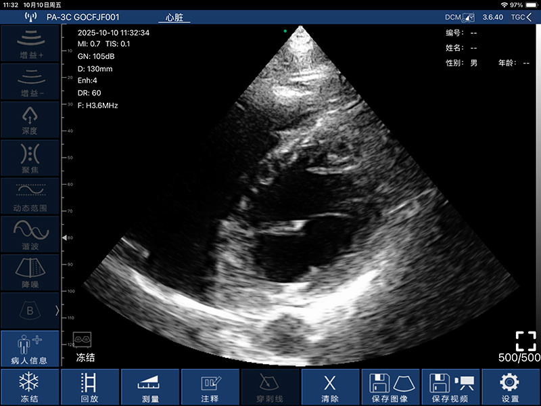
Task: Open 回放 cine playback
Action: pos(89,387)
